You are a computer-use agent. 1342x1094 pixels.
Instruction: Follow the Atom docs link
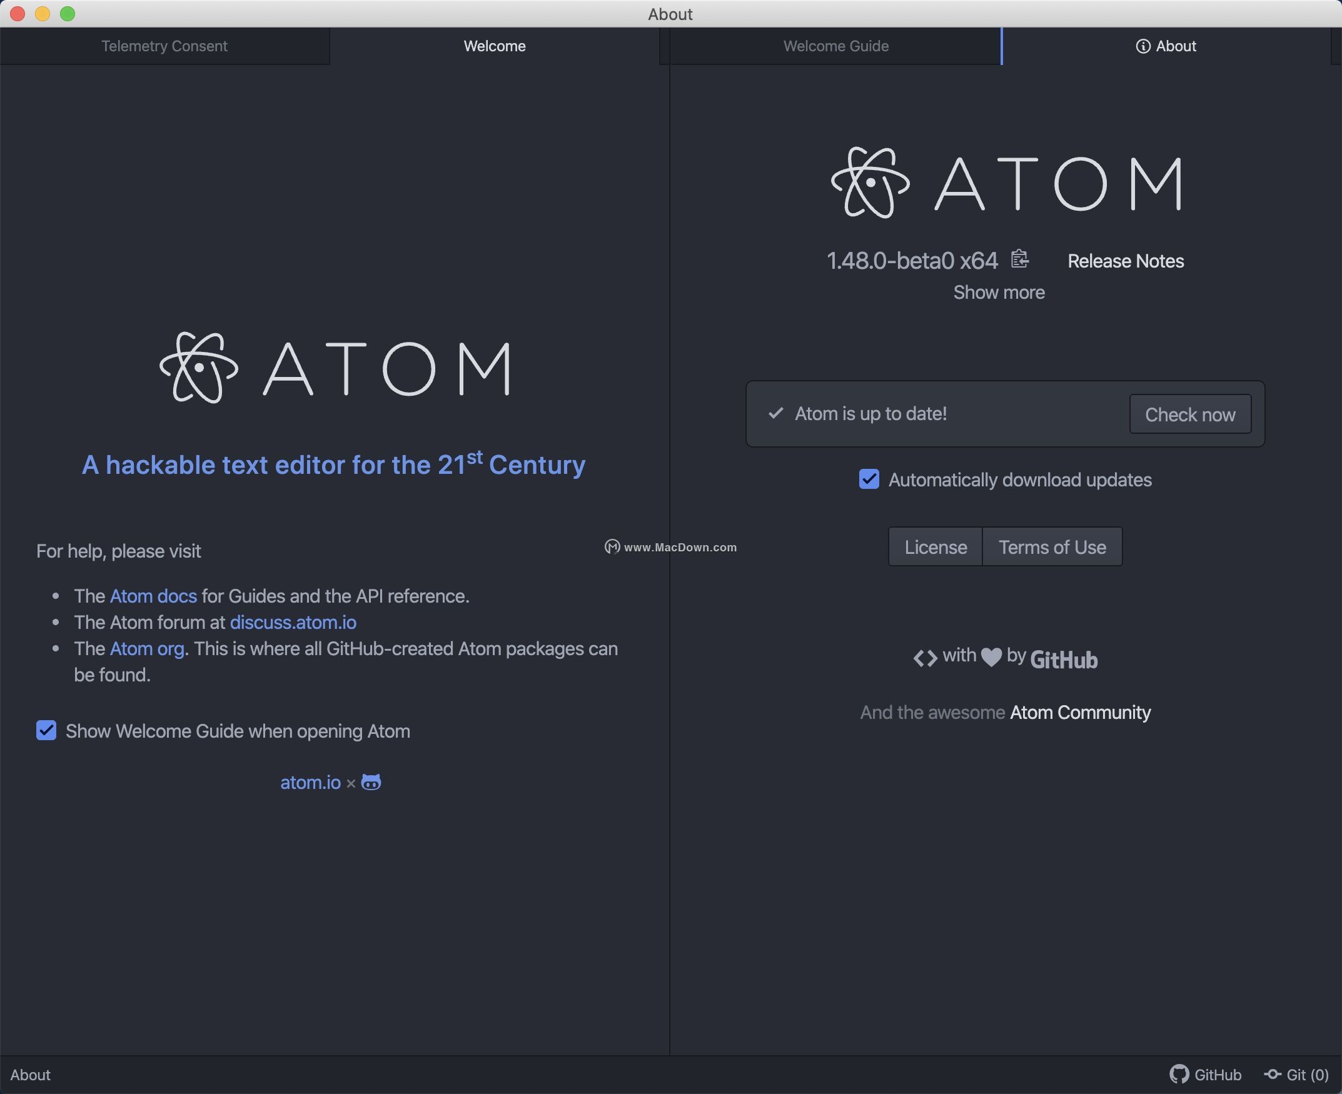point(153,596)
